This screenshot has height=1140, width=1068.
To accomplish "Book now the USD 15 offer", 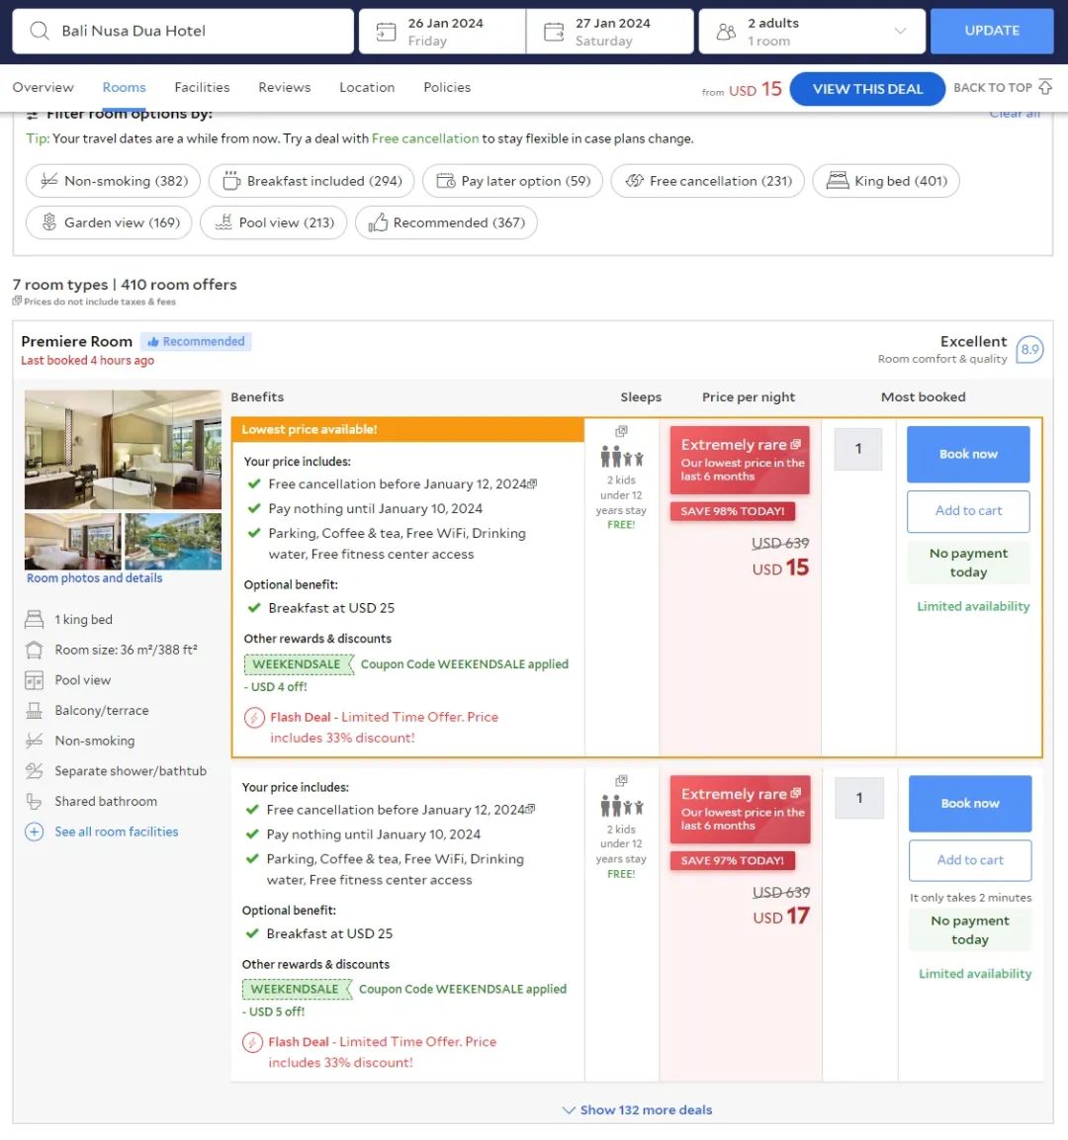I will point(968,455).
